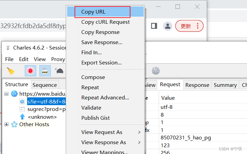Switch to the Request tab
Screen dimensions: 247x154
click(170, 84)
